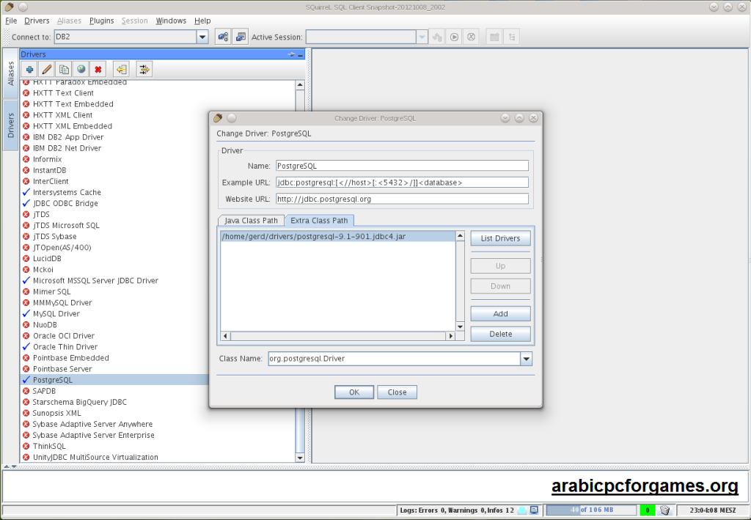Click the trash can garbage collection icon

pos(664,510)
